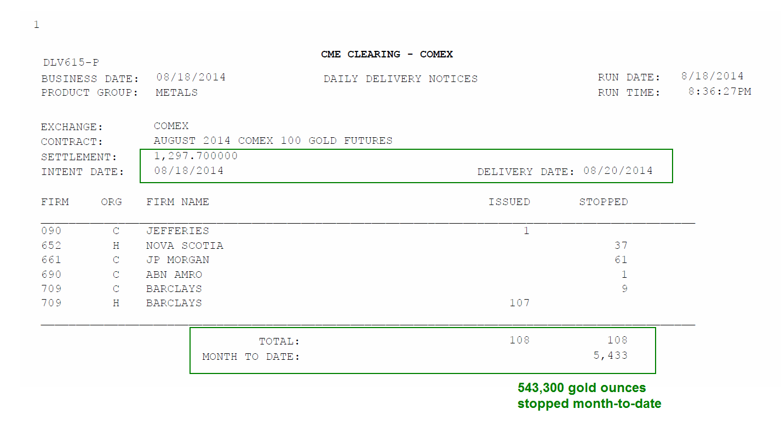Click Barclays issued value 107

519,302
